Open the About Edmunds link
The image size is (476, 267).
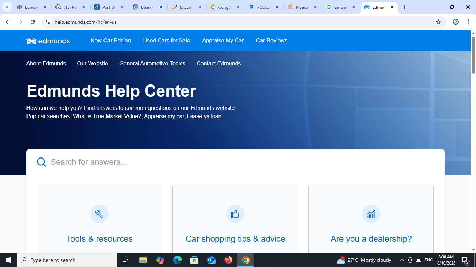click(x=46, y=63)
